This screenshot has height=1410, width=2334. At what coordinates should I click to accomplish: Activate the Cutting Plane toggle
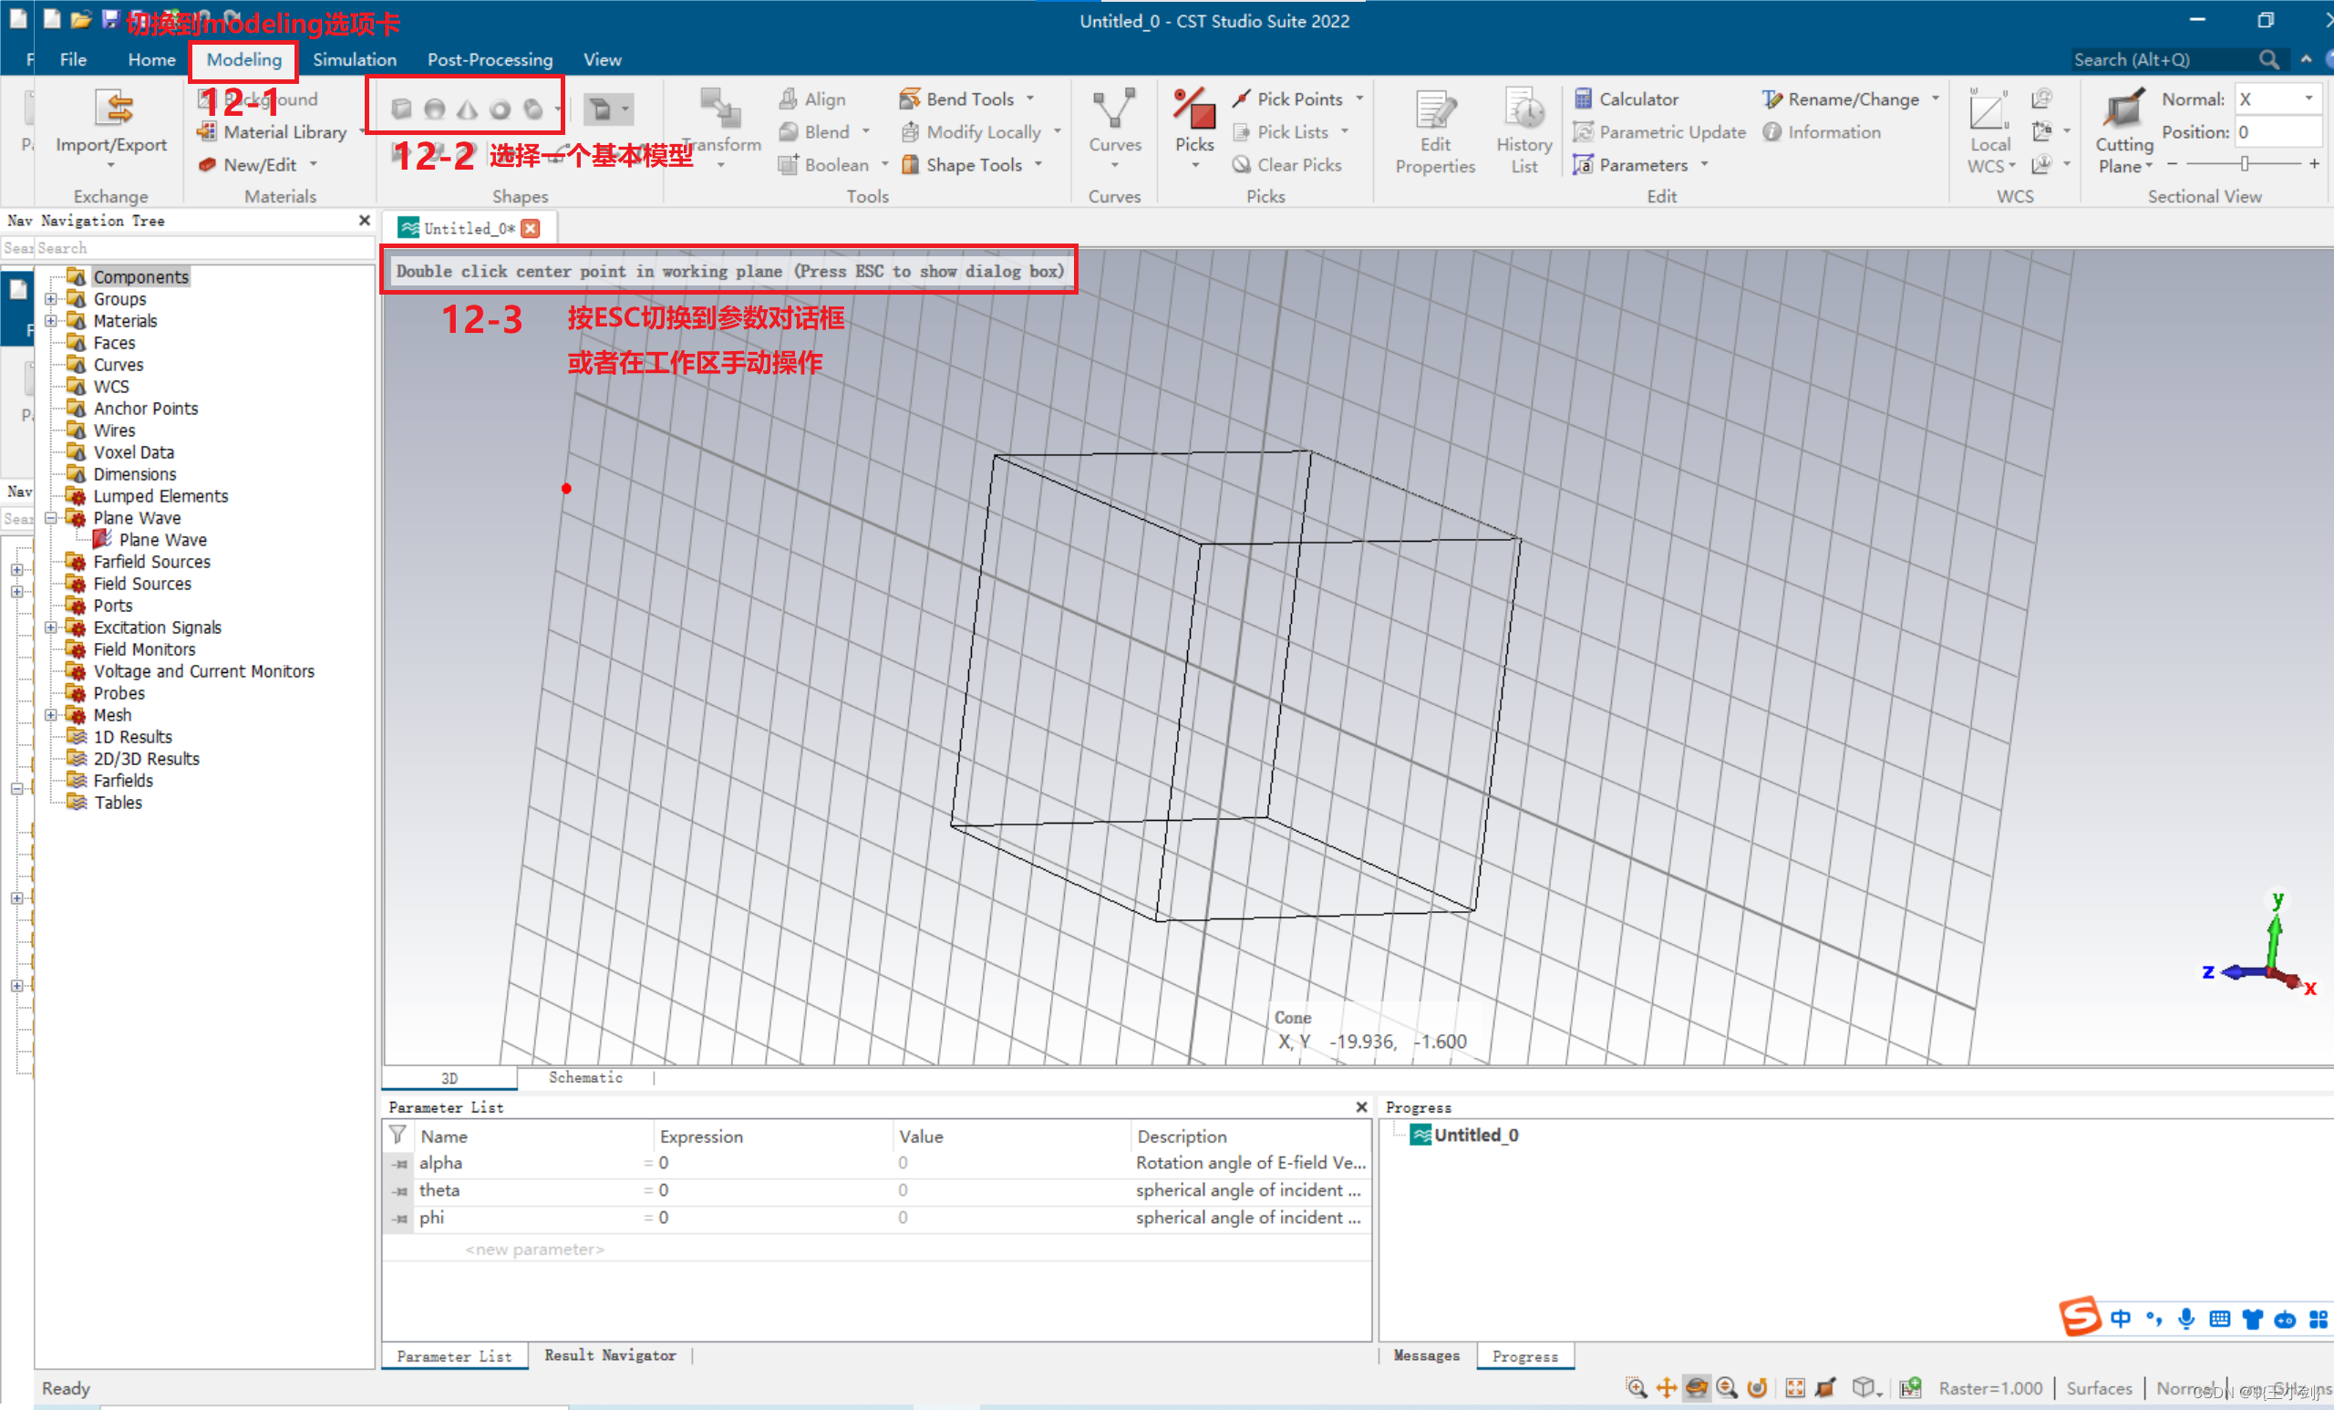tap(2122, 111)
